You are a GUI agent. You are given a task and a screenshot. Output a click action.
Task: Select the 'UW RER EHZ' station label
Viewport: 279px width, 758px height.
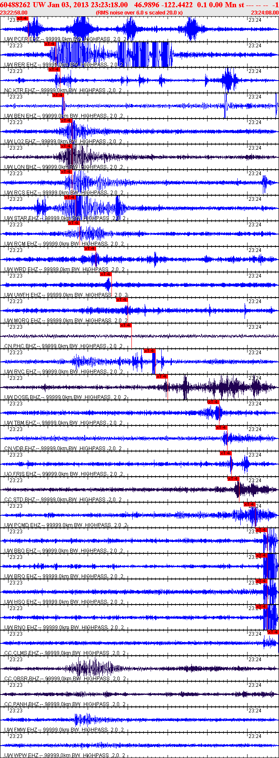point(20,65)
